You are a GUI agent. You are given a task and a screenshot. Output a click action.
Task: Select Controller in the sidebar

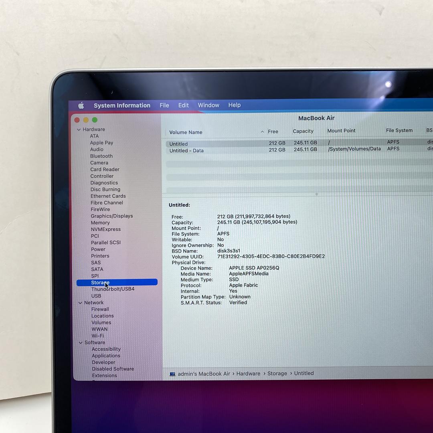102,176
